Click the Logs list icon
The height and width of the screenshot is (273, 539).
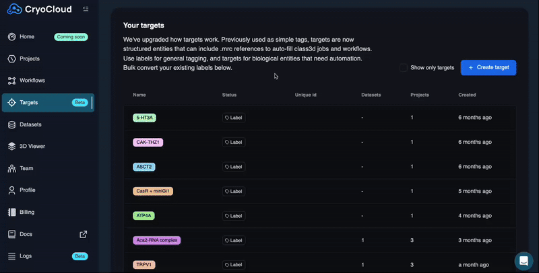click(11, 256)
